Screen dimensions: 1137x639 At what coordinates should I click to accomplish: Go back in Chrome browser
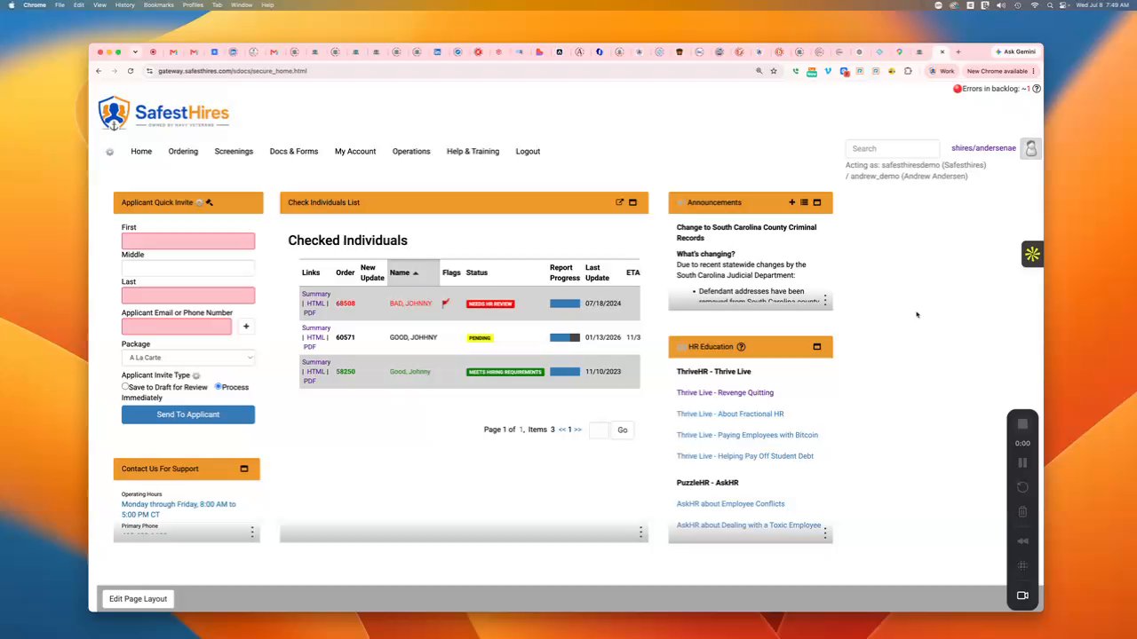click(x=99, y=71)
